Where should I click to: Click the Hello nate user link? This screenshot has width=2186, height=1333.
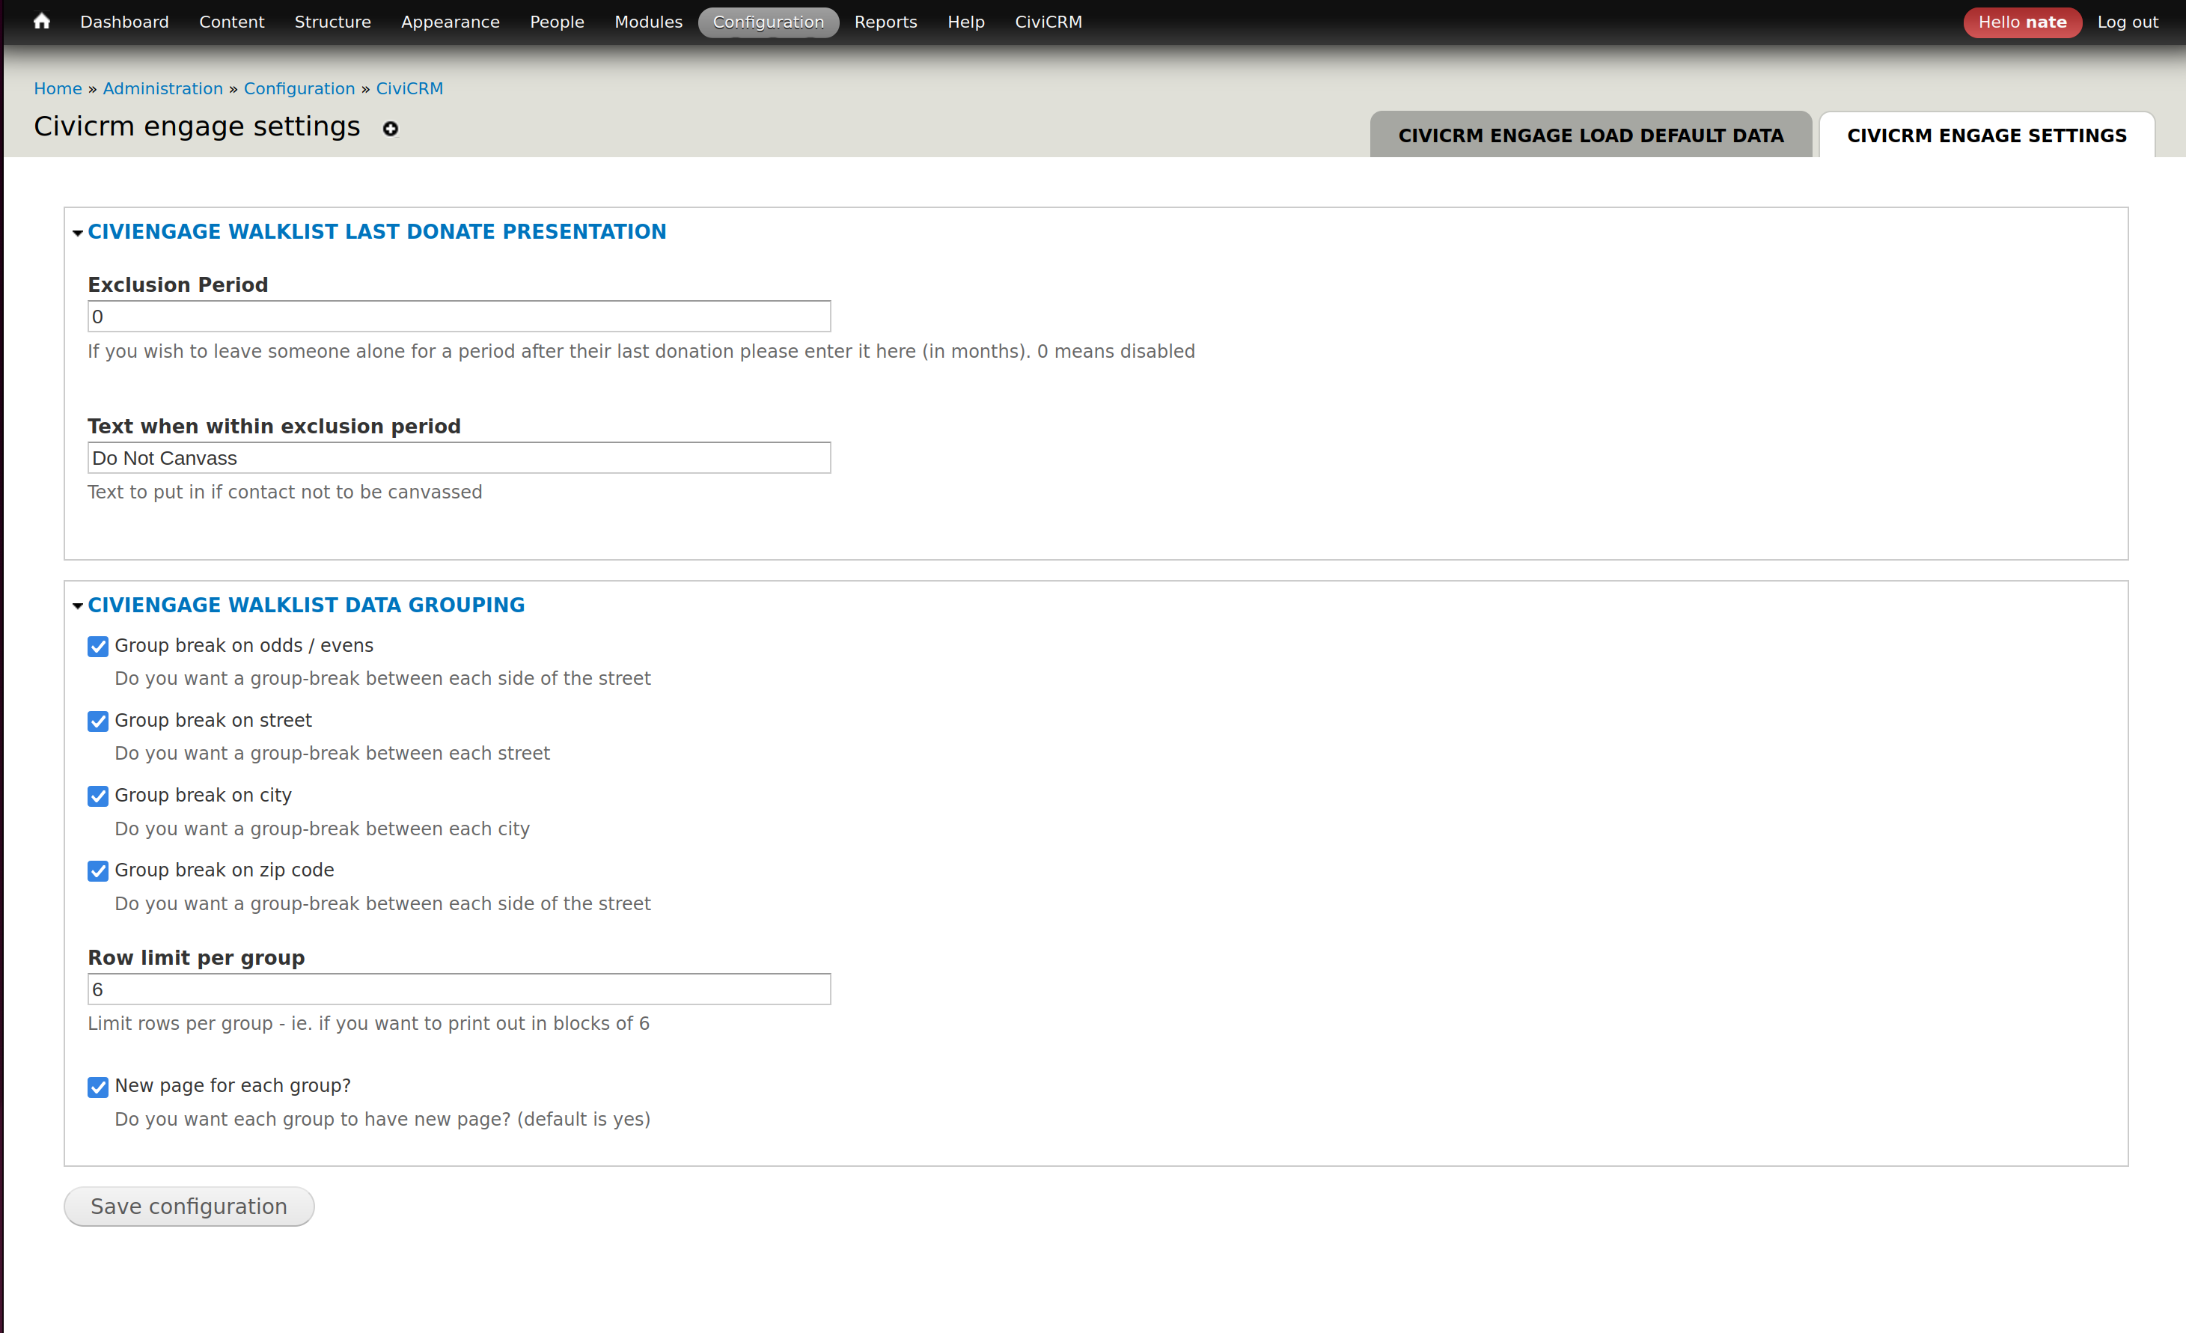(x=2022, y=22)
